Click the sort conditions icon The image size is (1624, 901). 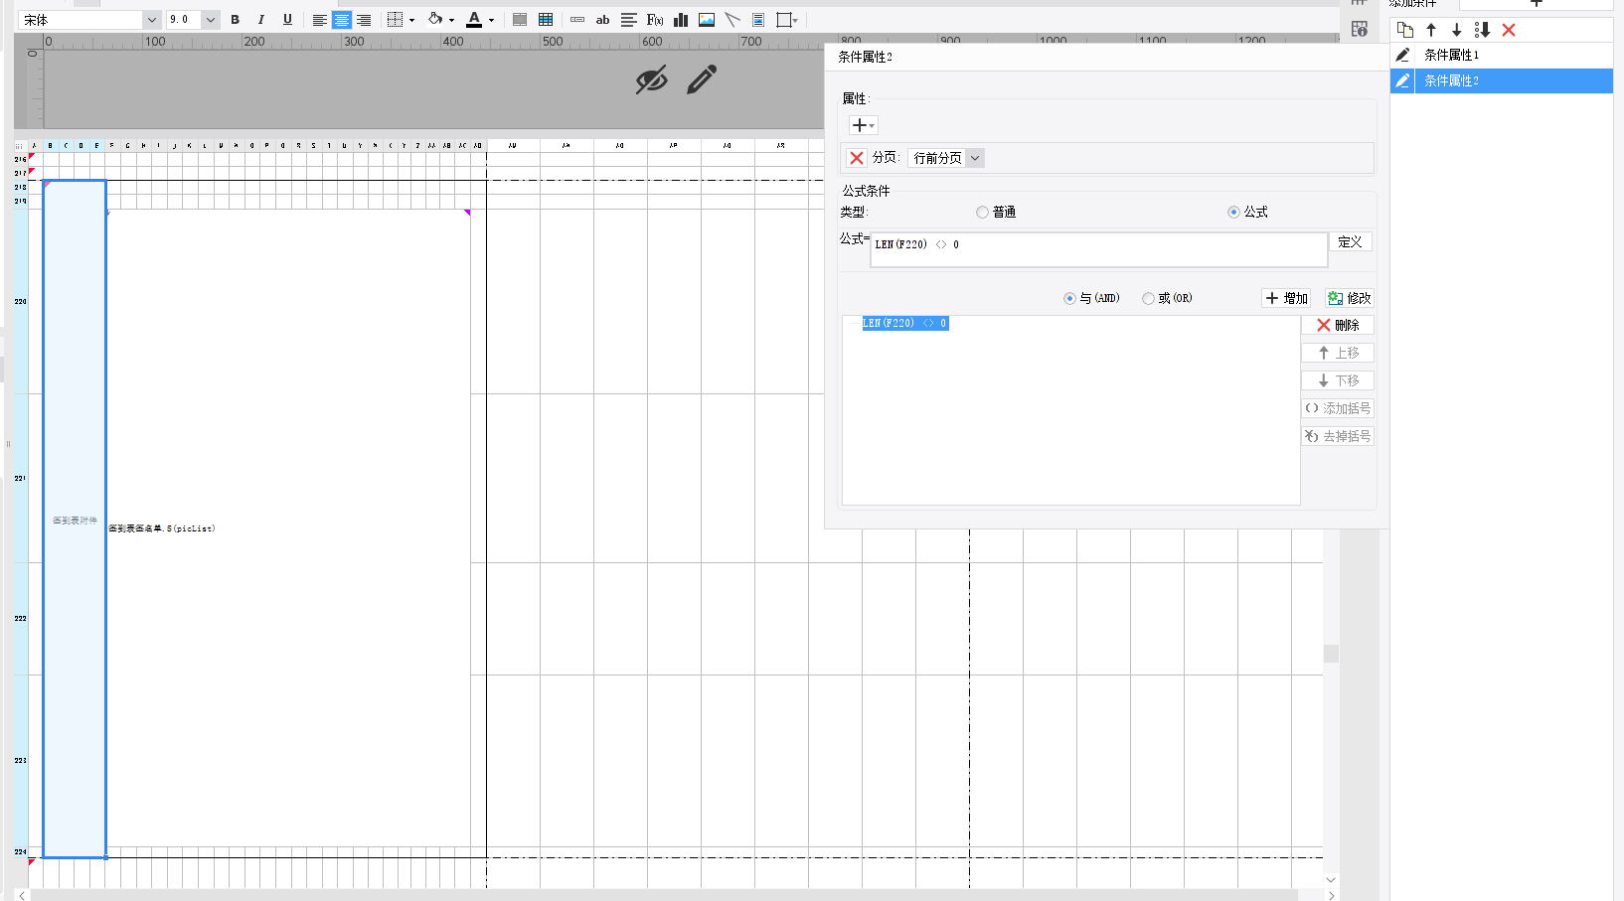(x=1482, y=30)
